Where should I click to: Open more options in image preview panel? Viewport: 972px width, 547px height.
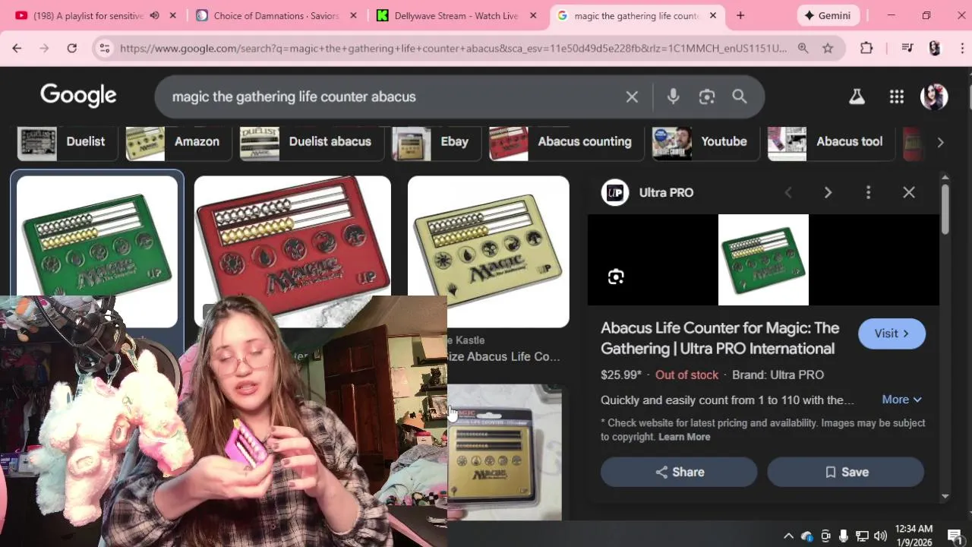(868, 192)
